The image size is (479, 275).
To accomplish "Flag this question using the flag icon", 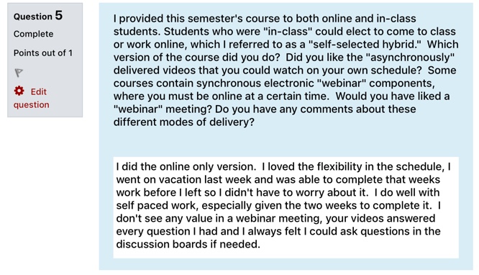I will coord(19,73).
